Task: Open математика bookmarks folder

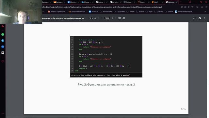Action: point(106,12)
